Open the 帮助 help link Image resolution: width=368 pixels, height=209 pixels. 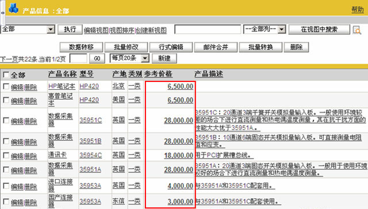click(358, 10)
